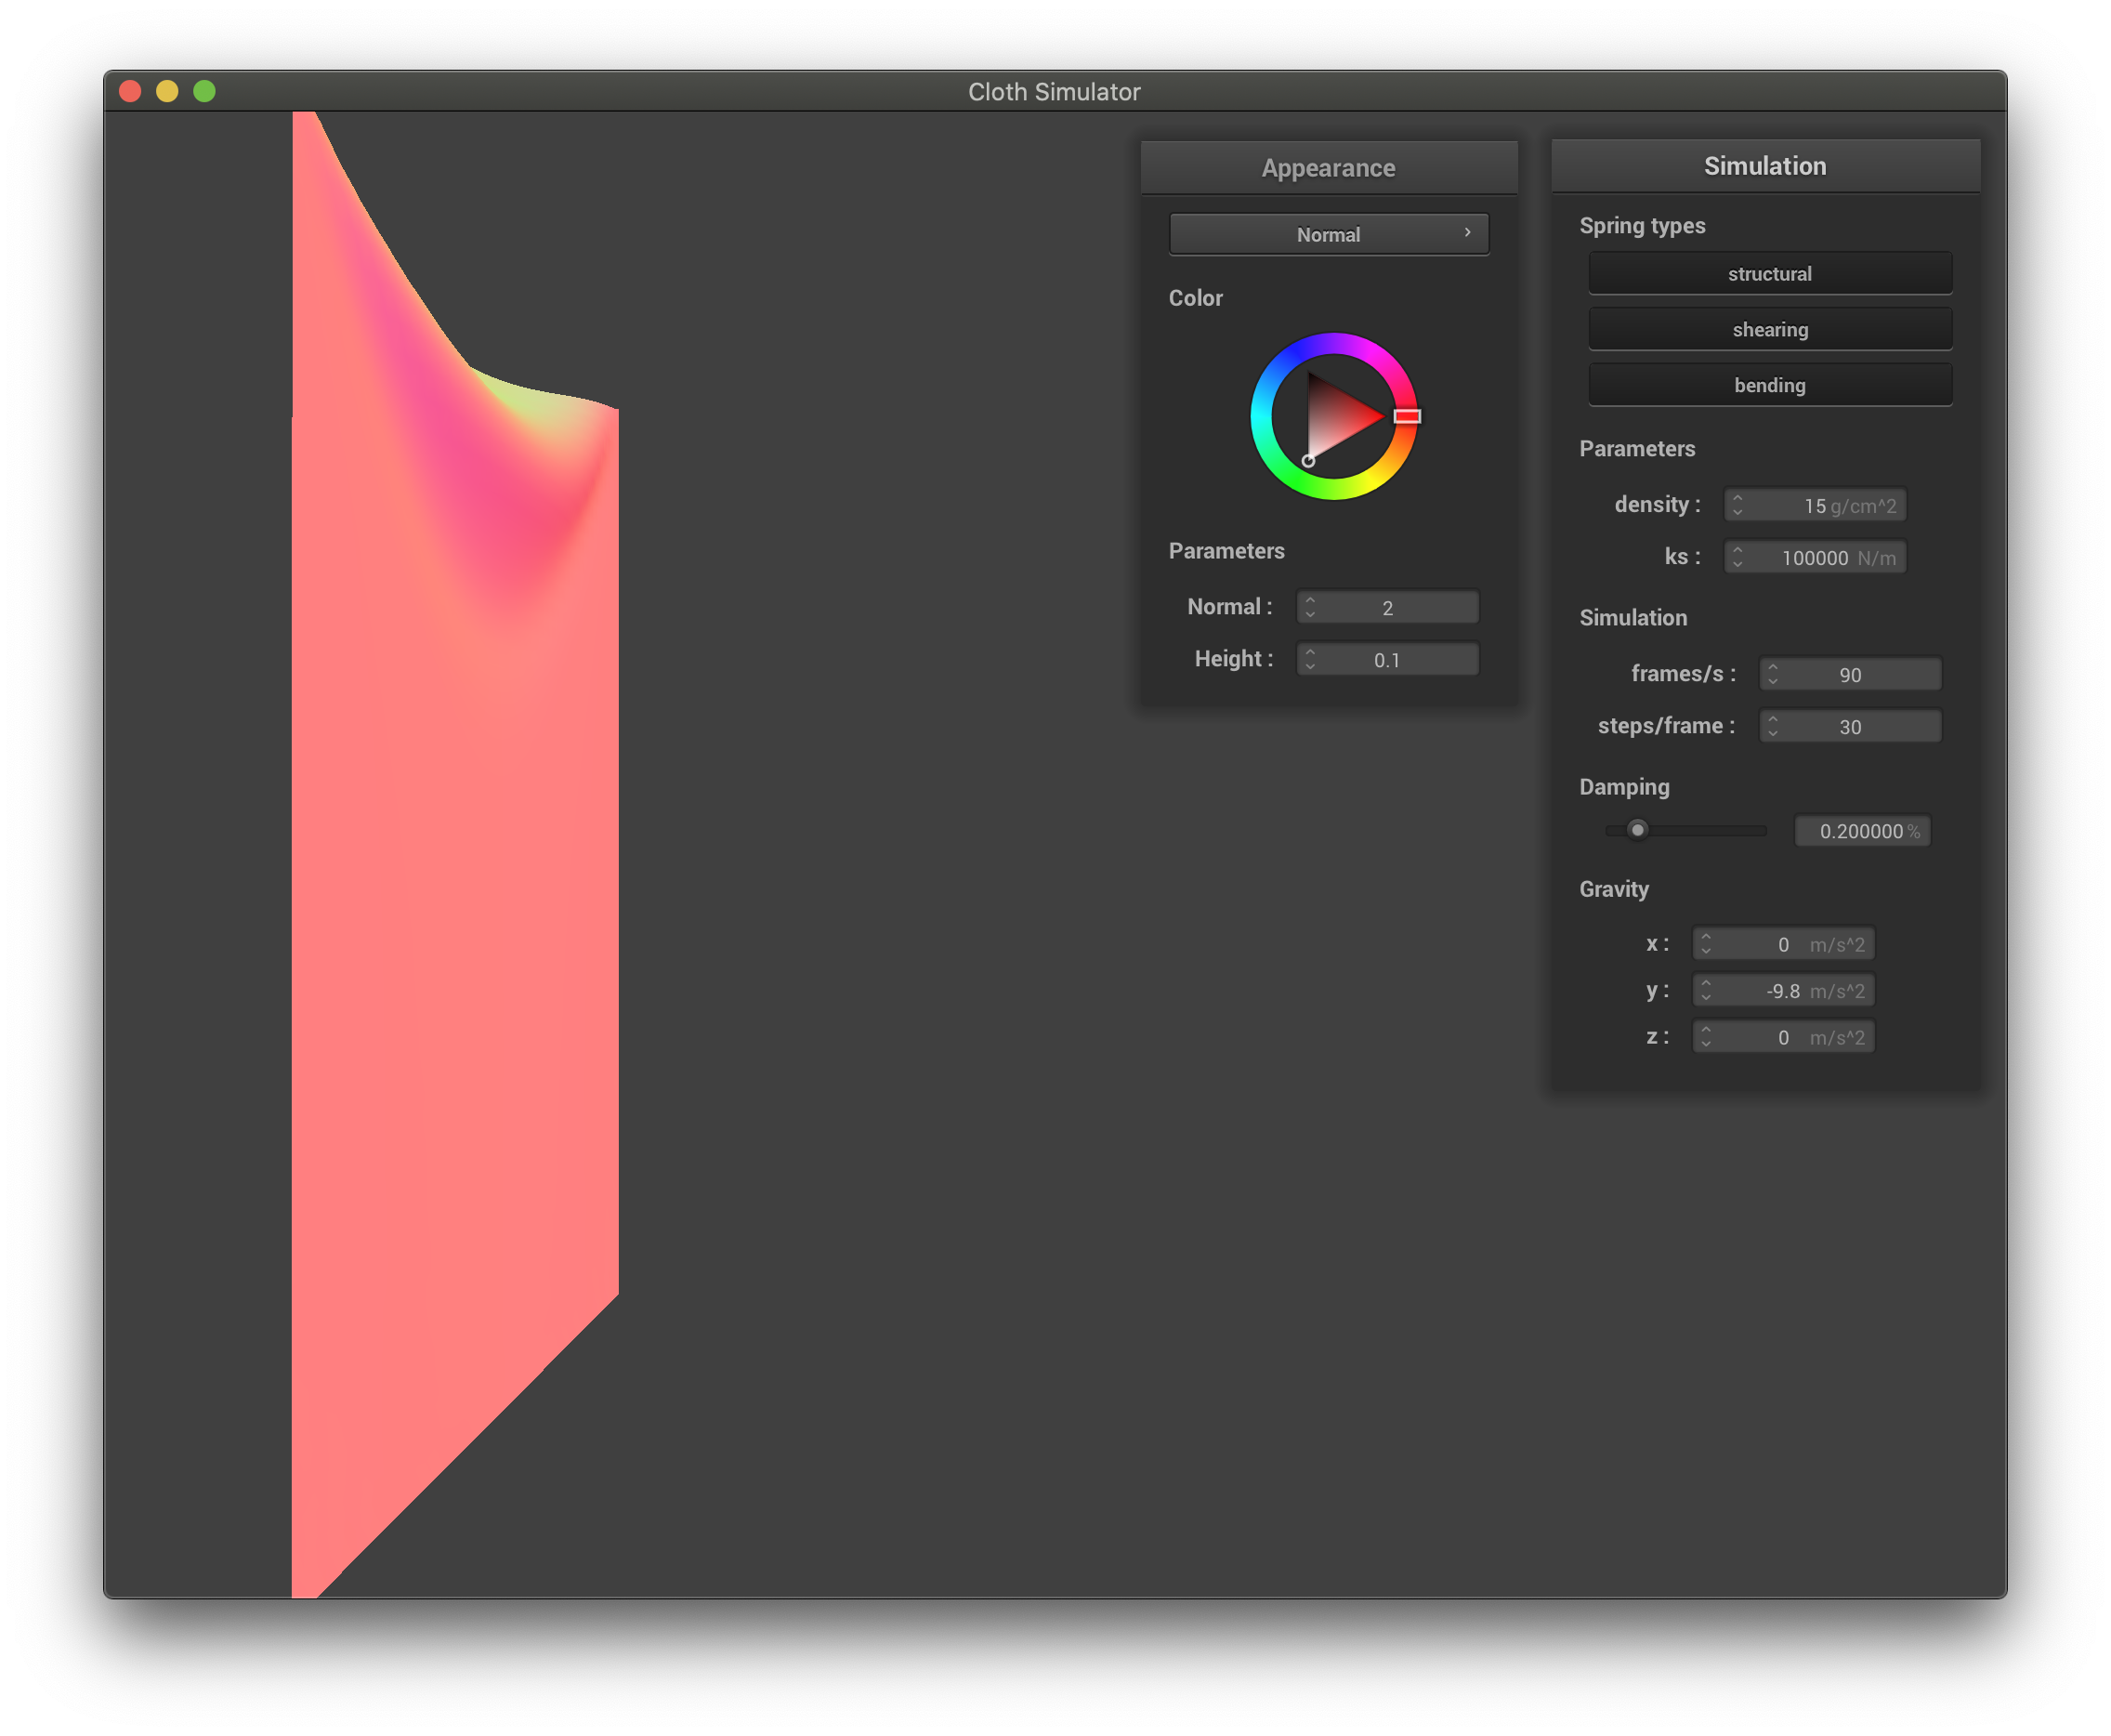
Task: Click the rendered cloth in viewport
Action: (454, 850)
